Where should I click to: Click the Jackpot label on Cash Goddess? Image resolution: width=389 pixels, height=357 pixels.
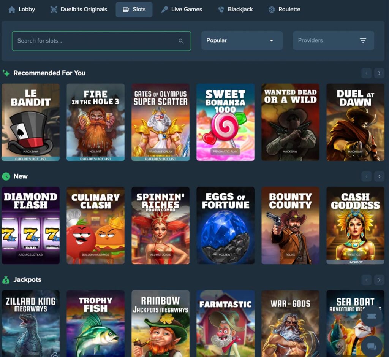(x=356, y=262)
